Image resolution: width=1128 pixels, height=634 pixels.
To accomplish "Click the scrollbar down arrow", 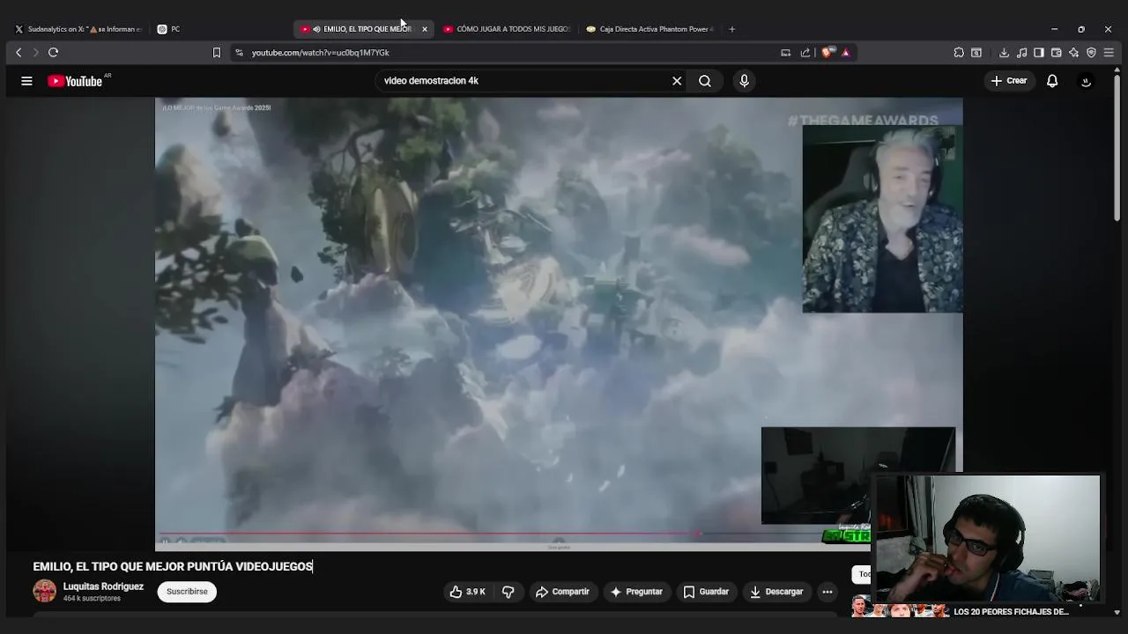I will pos(1117,612).
